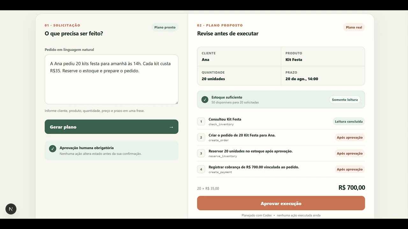
Task: Select the Criar o pedido de 20 Kit Festa step
Action: click(242, 135)
